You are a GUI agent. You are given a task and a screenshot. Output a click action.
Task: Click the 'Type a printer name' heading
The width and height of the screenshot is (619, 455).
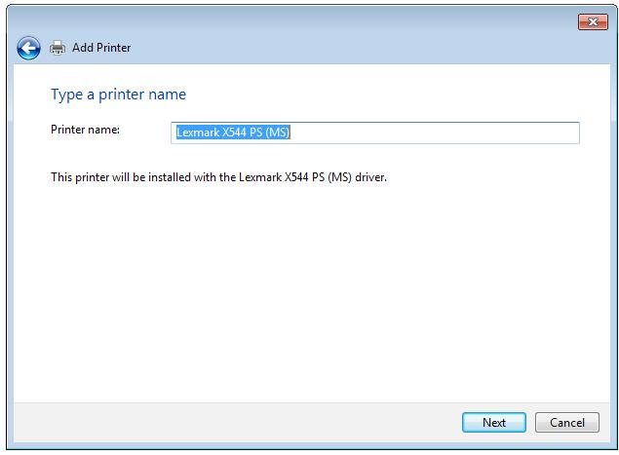click(118, 95)
